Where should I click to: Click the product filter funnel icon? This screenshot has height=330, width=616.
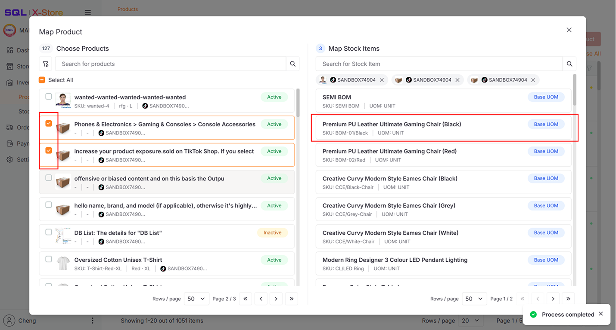(46, 64)
